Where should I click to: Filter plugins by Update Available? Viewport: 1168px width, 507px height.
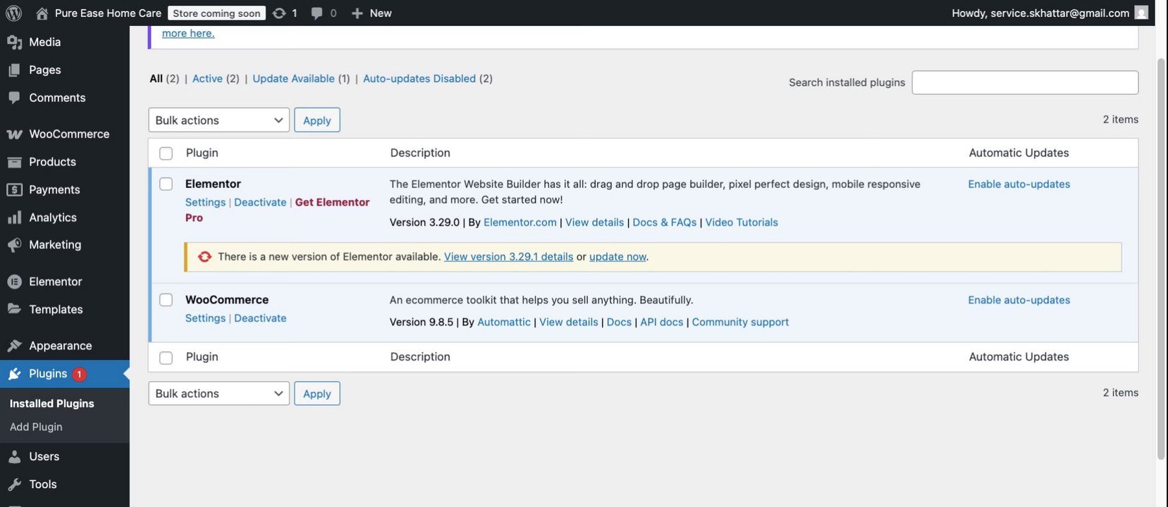pos(293,79)
